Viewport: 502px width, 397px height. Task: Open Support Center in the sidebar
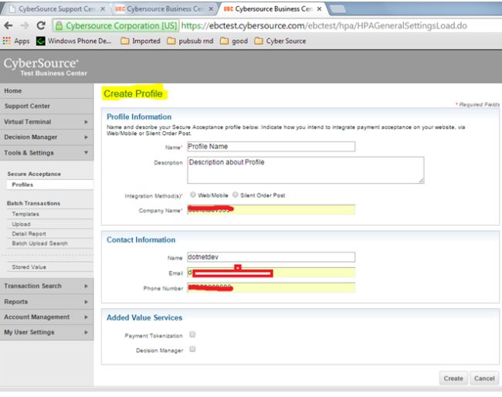tap(47, 106)
